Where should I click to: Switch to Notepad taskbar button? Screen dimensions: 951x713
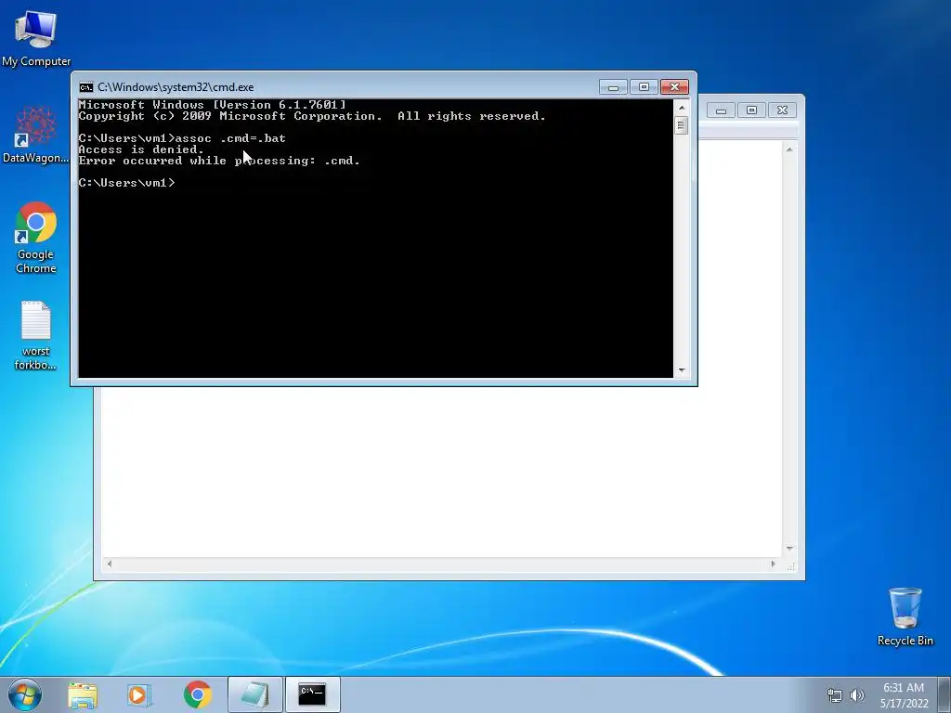click(x=254, y=694)
